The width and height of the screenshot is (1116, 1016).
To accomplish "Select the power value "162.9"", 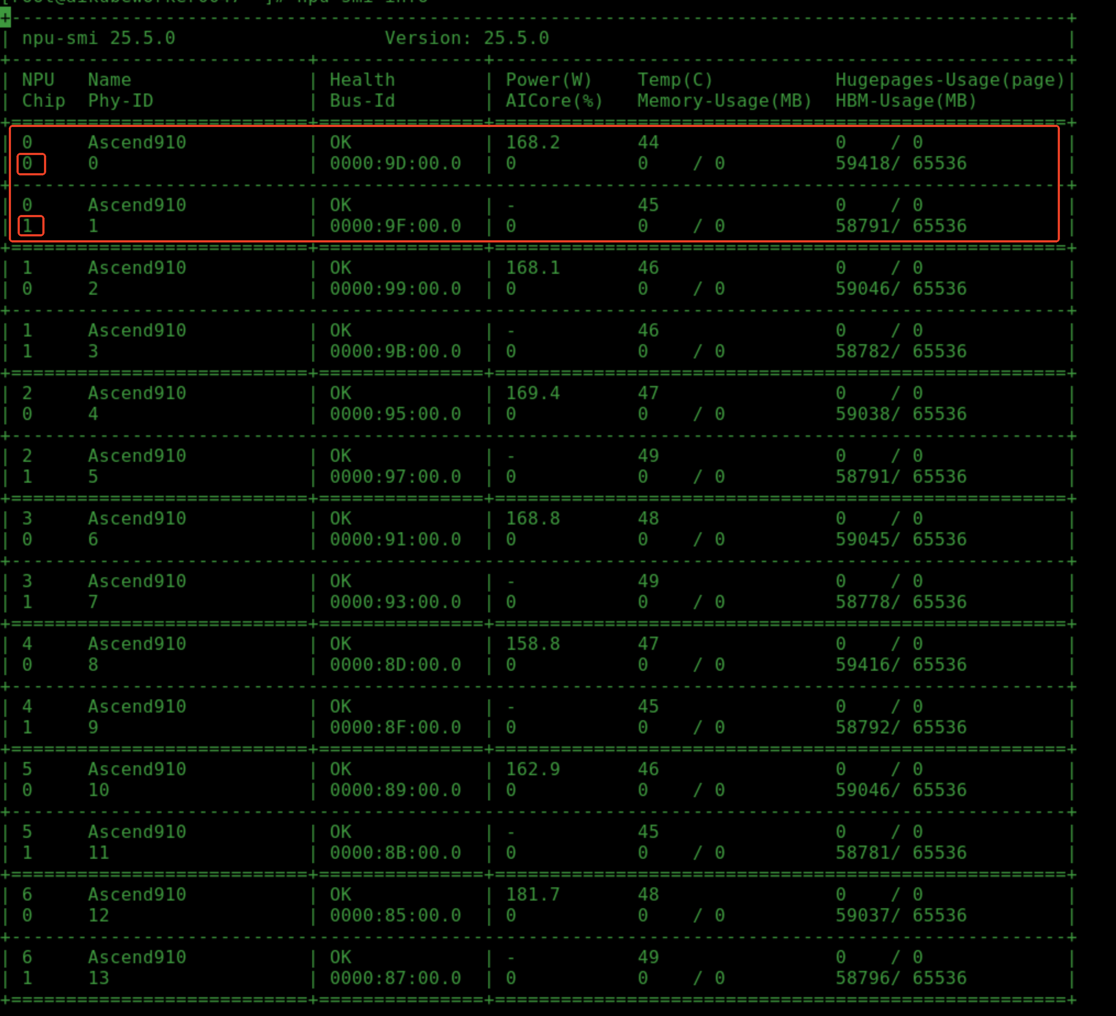I will click(x=533, y=769).
